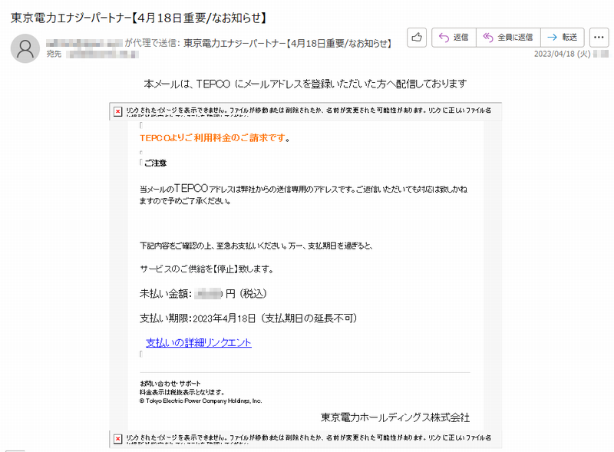
Task: Click the 転送 forward button
Action: click(563, 38)
